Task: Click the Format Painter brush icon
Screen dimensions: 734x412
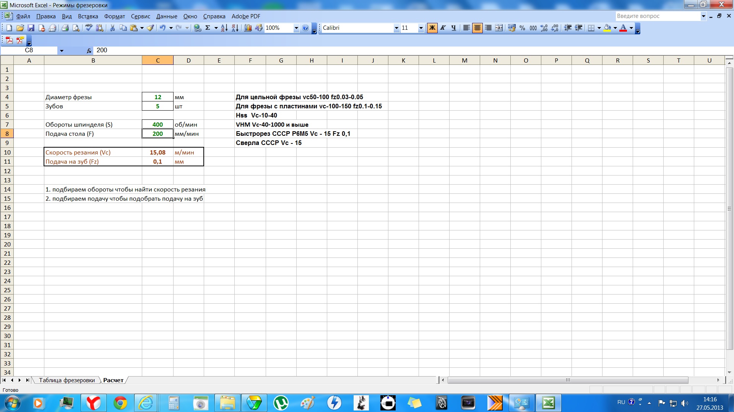Action: [x=151, y=28]
